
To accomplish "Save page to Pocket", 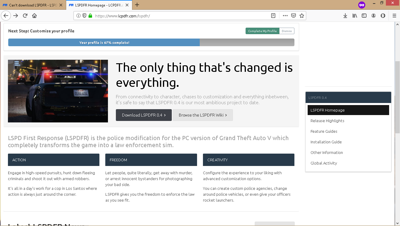I will (293, 16).
